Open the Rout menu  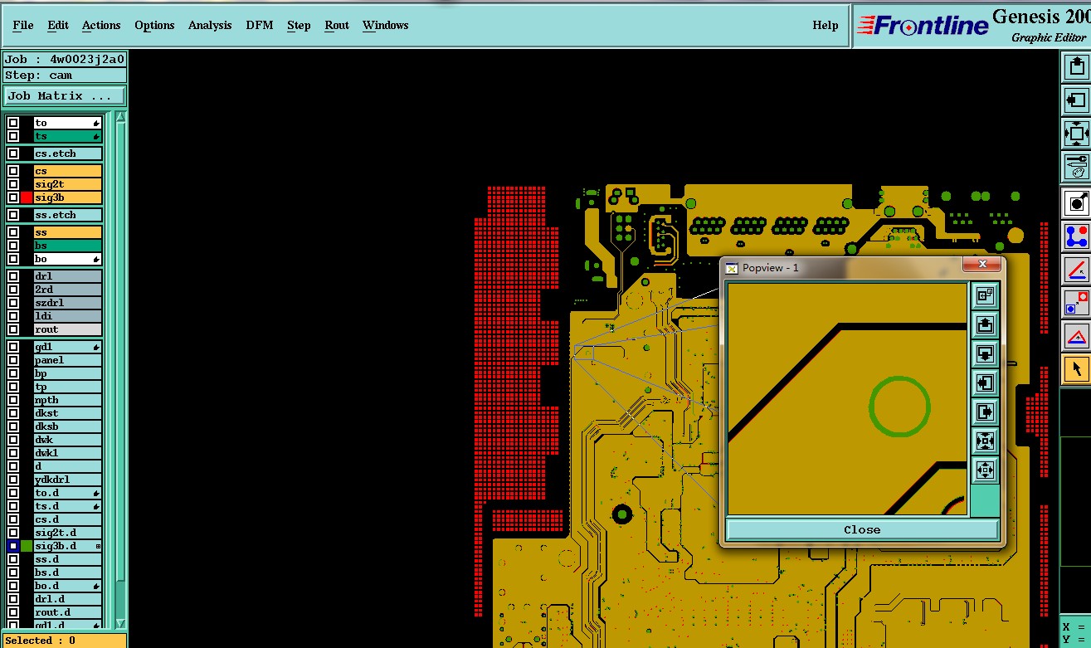[x=337, y=25]
